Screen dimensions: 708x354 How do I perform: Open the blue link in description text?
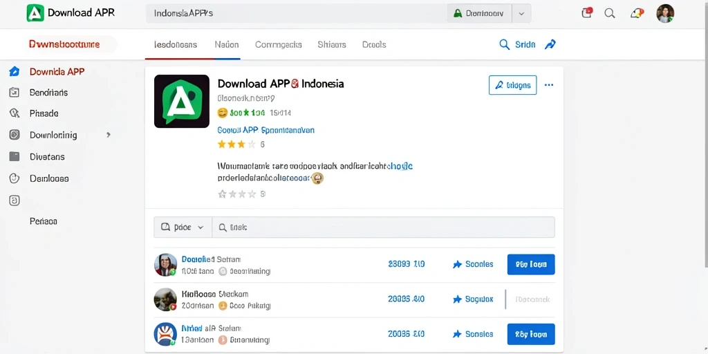(400, 166)
